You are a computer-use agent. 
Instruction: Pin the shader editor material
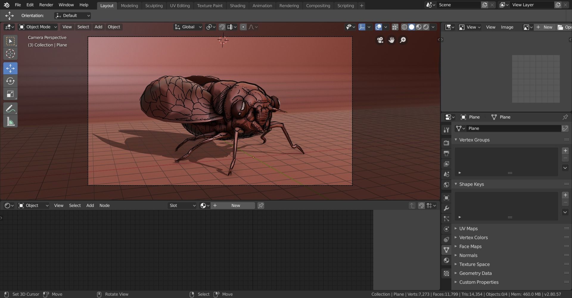[x=261, y=205]
